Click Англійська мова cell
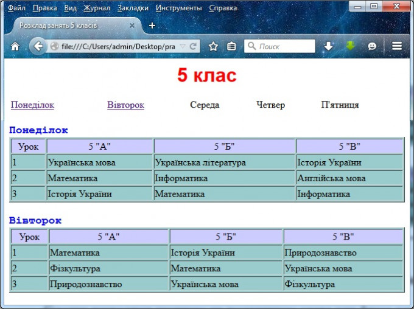This screenshot has height=309, width=414. (349, 178)
